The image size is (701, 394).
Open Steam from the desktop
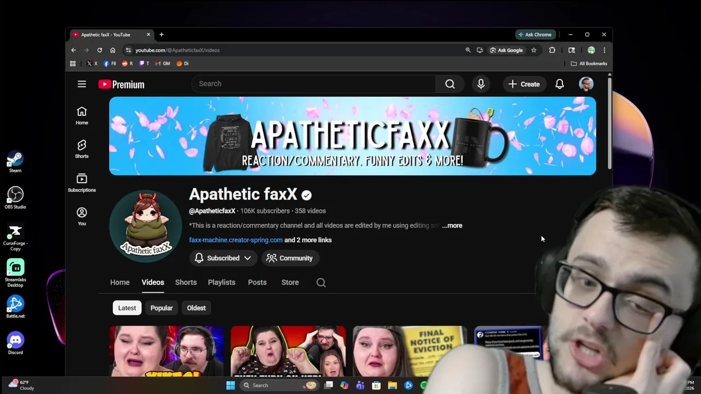coord(15,162)
